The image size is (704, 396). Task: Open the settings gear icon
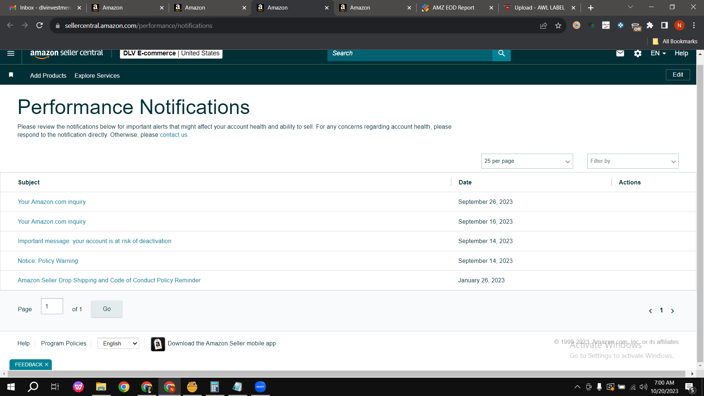tap(638, 54)
